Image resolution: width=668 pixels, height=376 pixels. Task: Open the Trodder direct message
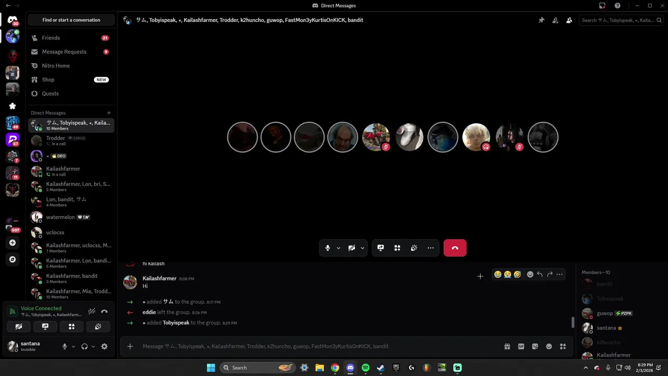point(70,140)
